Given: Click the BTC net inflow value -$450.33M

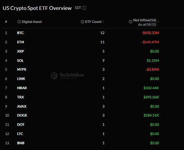Looking at the screenshot, I should tap(150, 33).
